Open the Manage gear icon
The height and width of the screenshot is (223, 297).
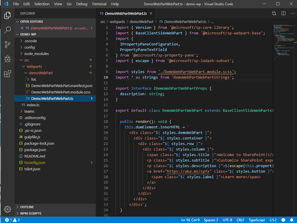click(8, 209)
